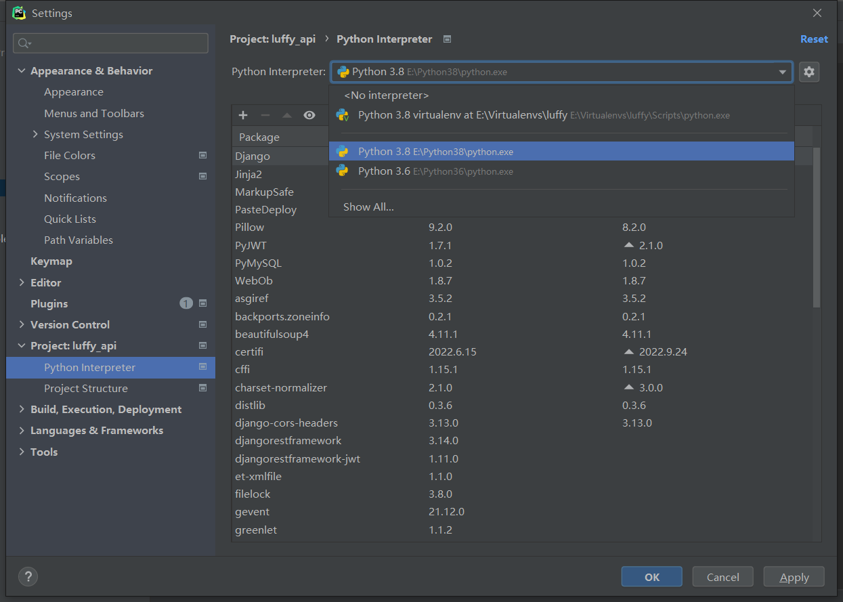This screenshot has width=843, height=602.
Task: Click the interpreter settings gear icon
Action: point(809,72)
